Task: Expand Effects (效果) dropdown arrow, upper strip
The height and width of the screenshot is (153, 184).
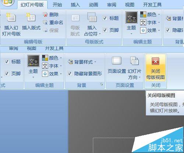Action: [159, 30]
